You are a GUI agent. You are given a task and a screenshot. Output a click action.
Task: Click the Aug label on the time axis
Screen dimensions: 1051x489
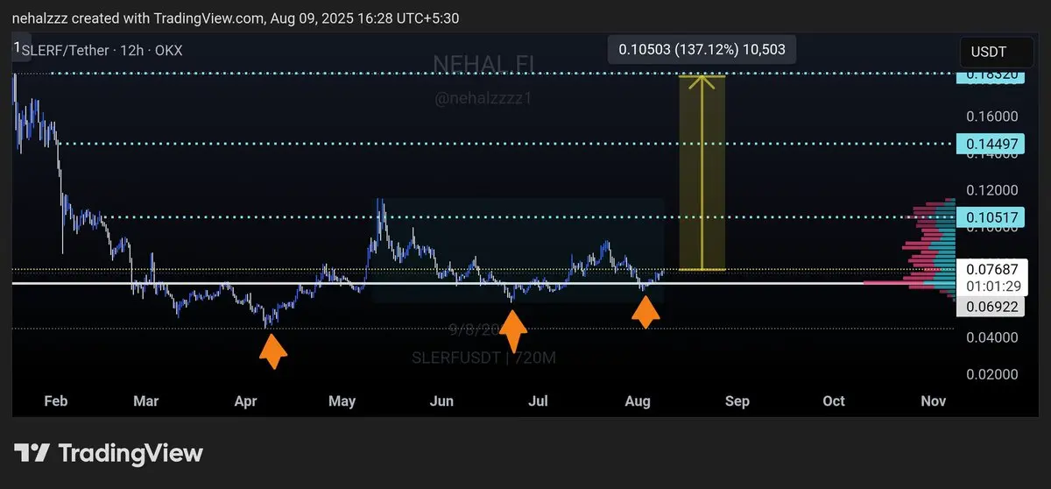pyautogui.click(x=638, y=401)
